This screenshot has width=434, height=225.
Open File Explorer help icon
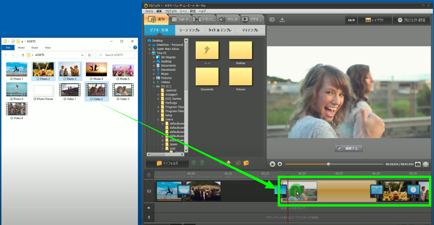(135, 48)
